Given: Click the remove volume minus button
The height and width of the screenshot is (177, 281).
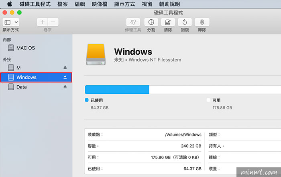Looking at the screenshot, I should point(53,22).
